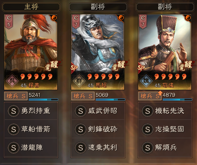Image resolution: width=197 pixels, height=165 pixels.
Task: Open the 勇烈持重 skill entry
Action: coord(31,111)
